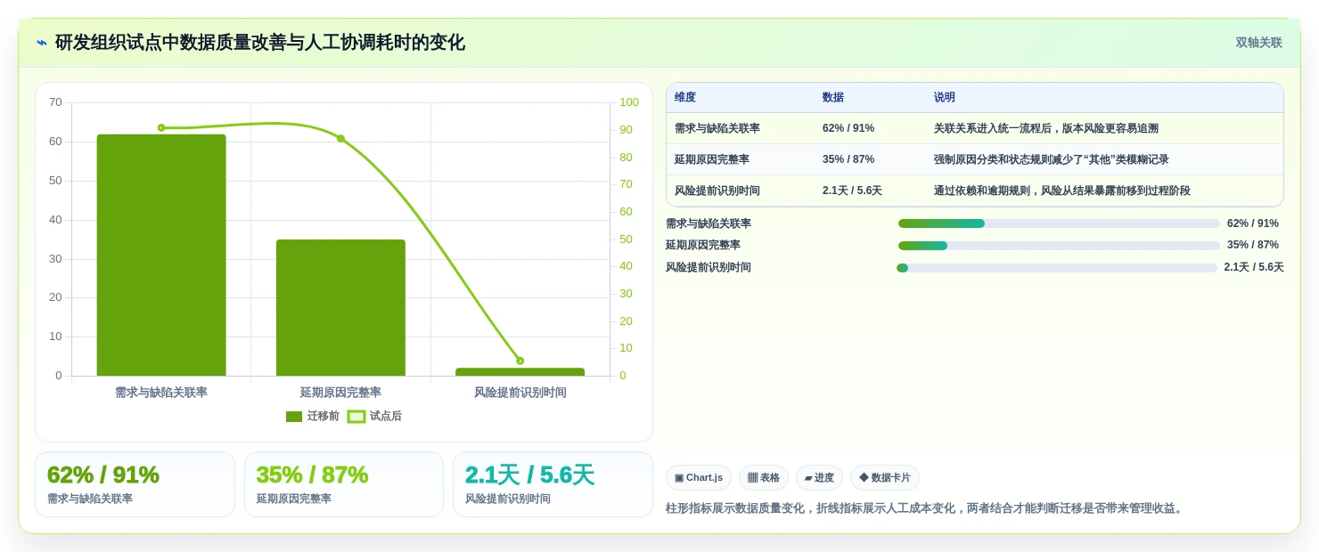The width and height of the screenshot is (1319, 552).
Task: Click progress value 2.1天 / 5.6天
Action: coord(1254,267)
